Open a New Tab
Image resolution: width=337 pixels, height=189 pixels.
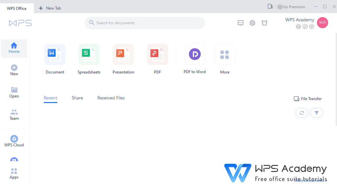[x=50, y=8]
